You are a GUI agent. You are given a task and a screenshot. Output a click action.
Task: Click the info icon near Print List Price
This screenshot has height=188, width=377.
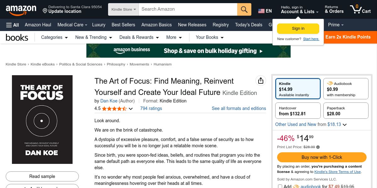[318, 147]
